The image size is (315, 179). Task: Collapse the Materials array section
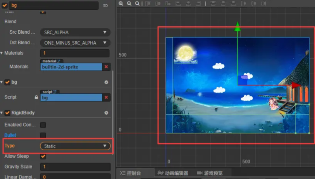2,53
